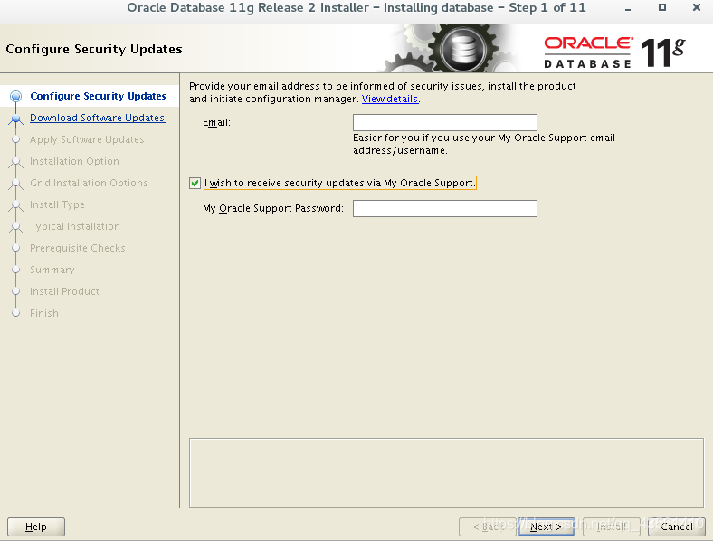The height and width of the screenshot is (541, 713).
Task: Uncheck receive security updates checkbox
Action: [x=195, y=184]
